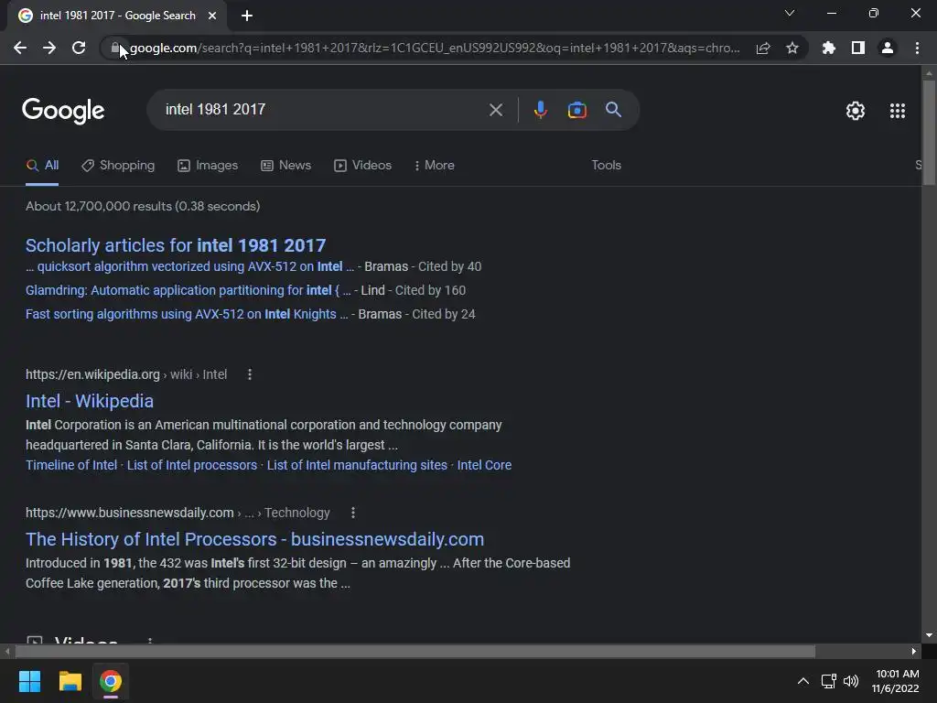Start a voice search with microphone
Viewport: 937px width, 703px height.
[x=540, y=110]
